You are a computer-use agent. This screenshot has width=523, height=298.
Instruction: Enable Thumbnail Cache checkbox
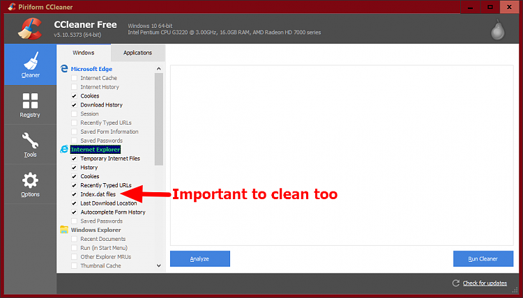tap(74, 266)
